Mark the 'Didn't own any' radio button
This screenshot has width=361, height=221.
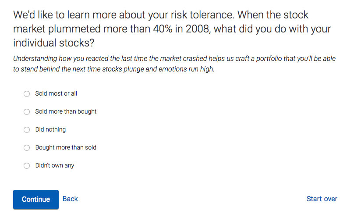27,166
